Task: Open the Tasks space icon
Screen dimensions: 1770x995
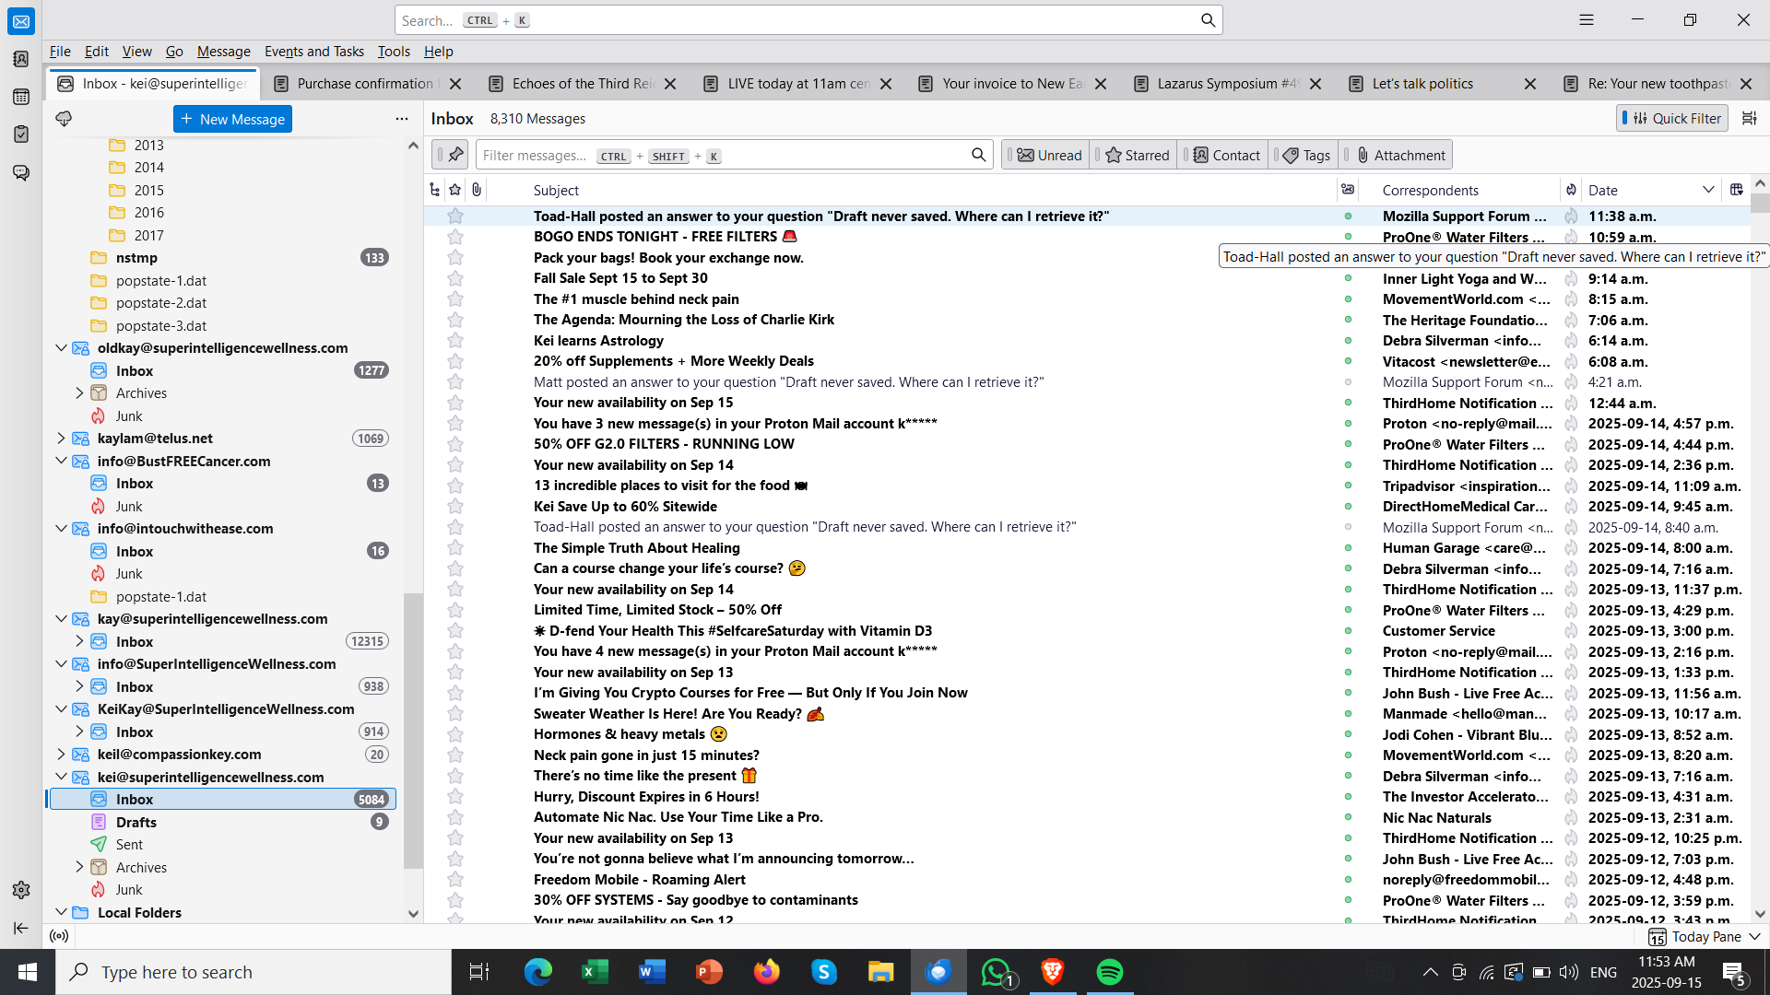Action: point(21,135)
